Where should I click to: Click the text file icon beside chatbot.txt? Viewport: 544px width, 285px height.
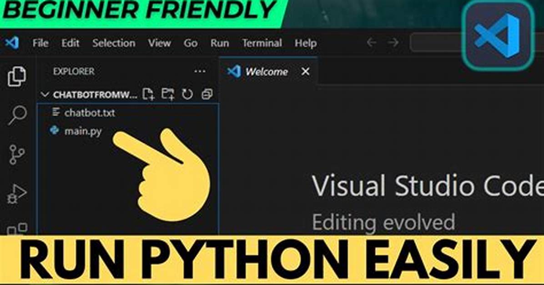[55, 112]
